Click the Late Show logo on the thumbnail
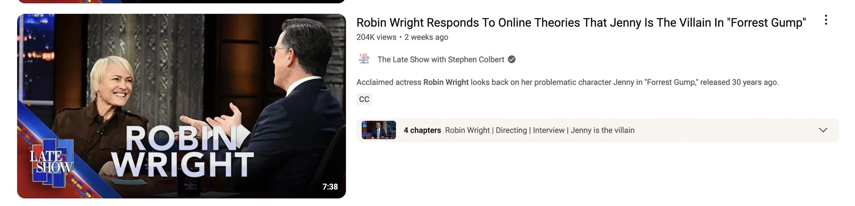The width and height of the screenshot is (855, 206). pyautogui.click(x=51, y=163)
